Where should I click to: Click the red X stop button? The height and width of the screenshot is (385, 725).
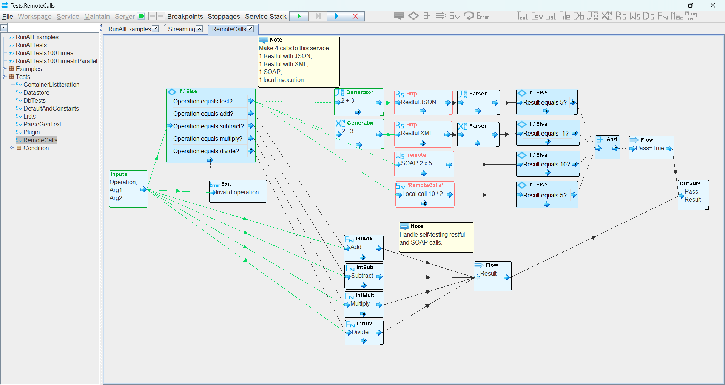pyautogui.click(x=355, y=16)
